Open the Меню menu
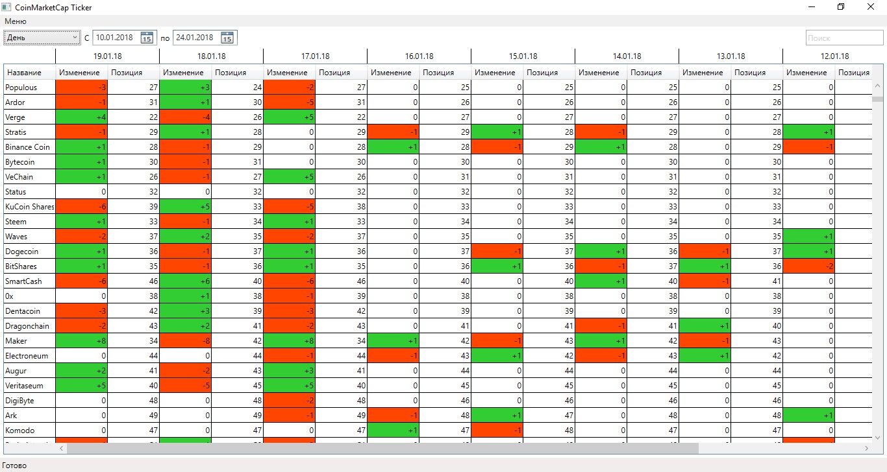887x472 pixels. pos(16,21)
